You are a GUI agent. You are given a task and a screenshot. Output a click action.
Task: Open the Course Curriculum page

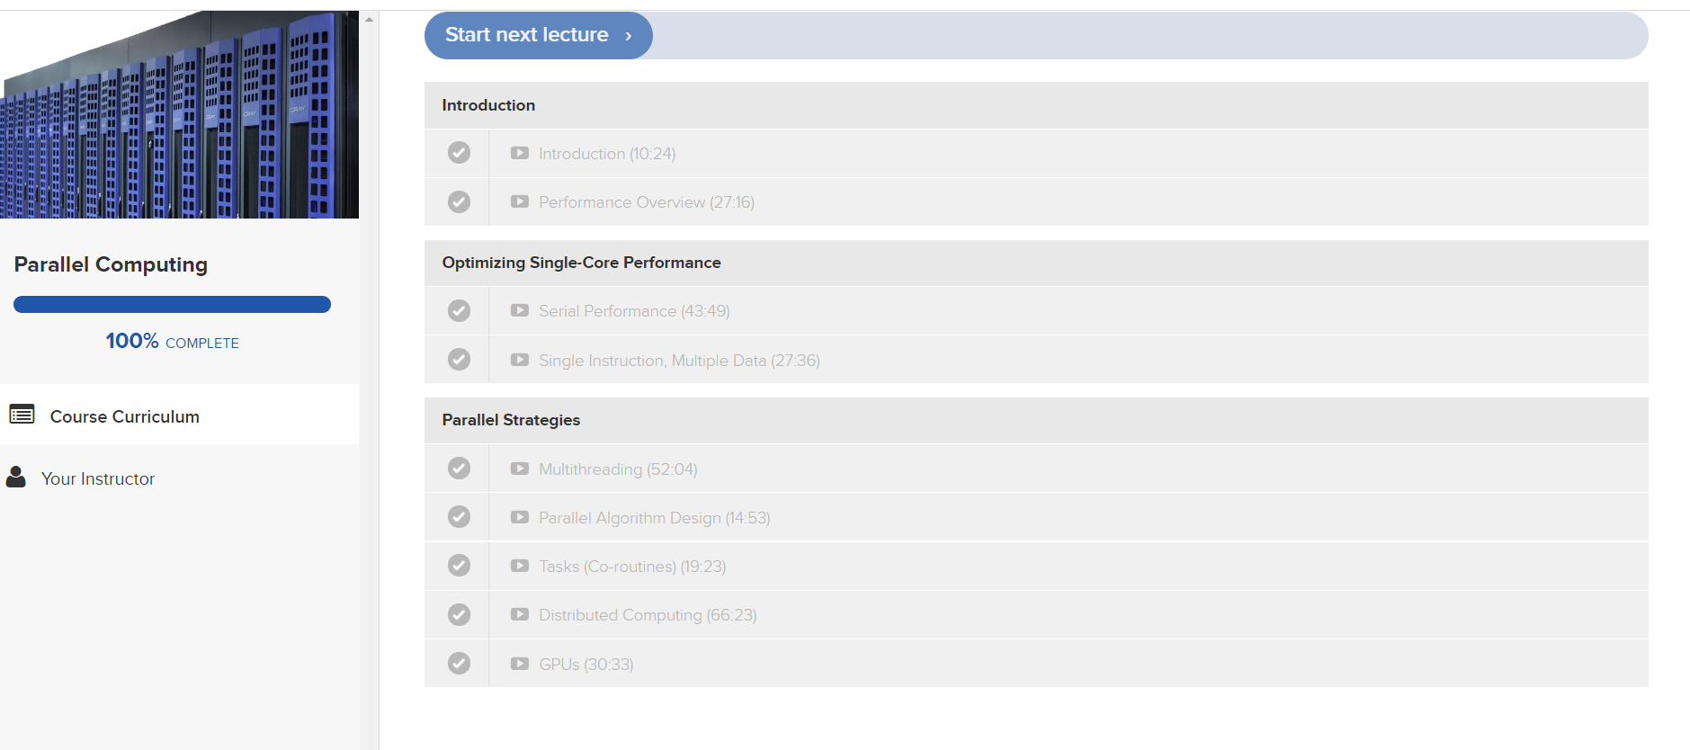[x=124, y=415]
